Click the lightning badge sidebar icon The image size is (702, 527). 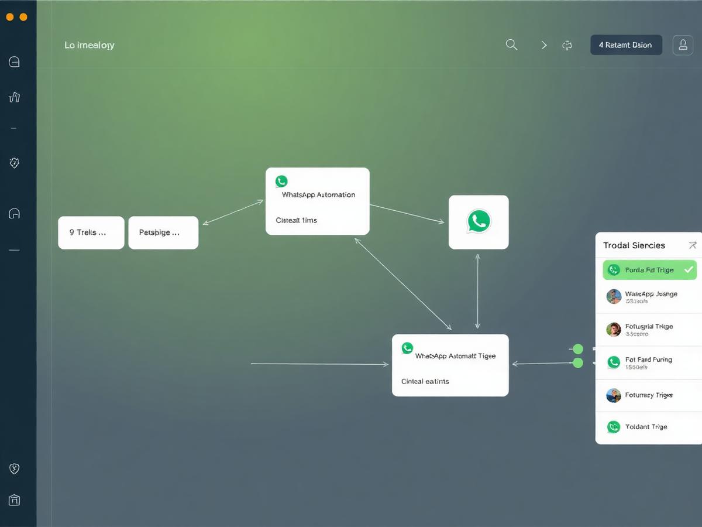(x=15, y=163)
